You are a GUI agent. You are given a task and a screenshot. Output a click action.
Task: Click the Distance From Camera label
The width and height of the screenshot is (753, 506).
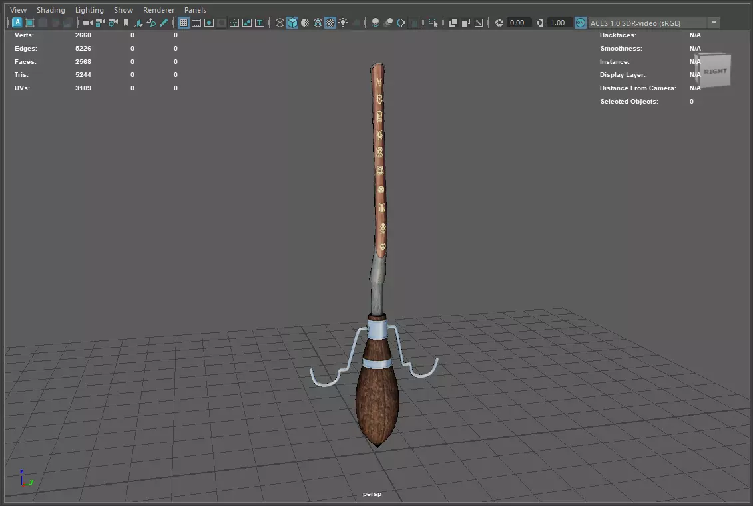pos(638,88)
